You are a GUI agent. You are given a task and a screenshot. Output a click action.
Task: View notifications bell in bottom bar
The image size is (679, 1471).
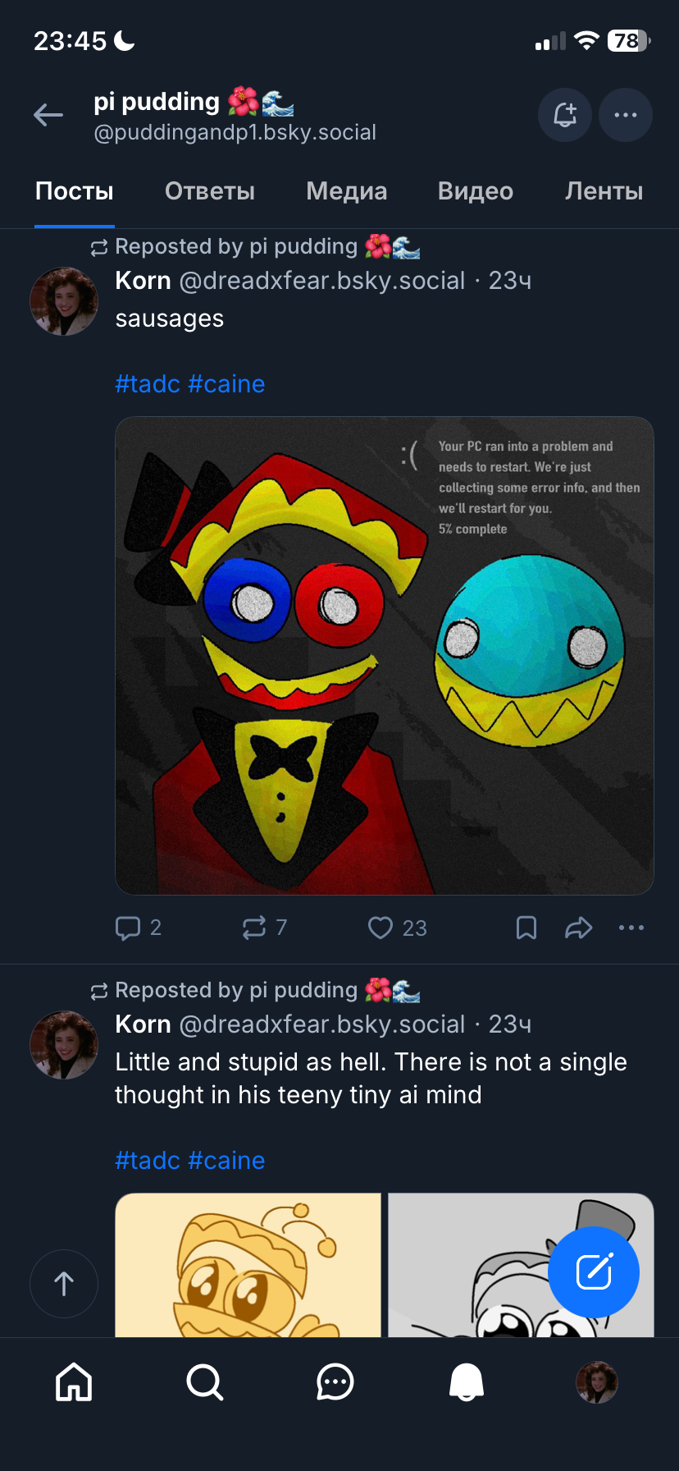tap(467, 1382)
